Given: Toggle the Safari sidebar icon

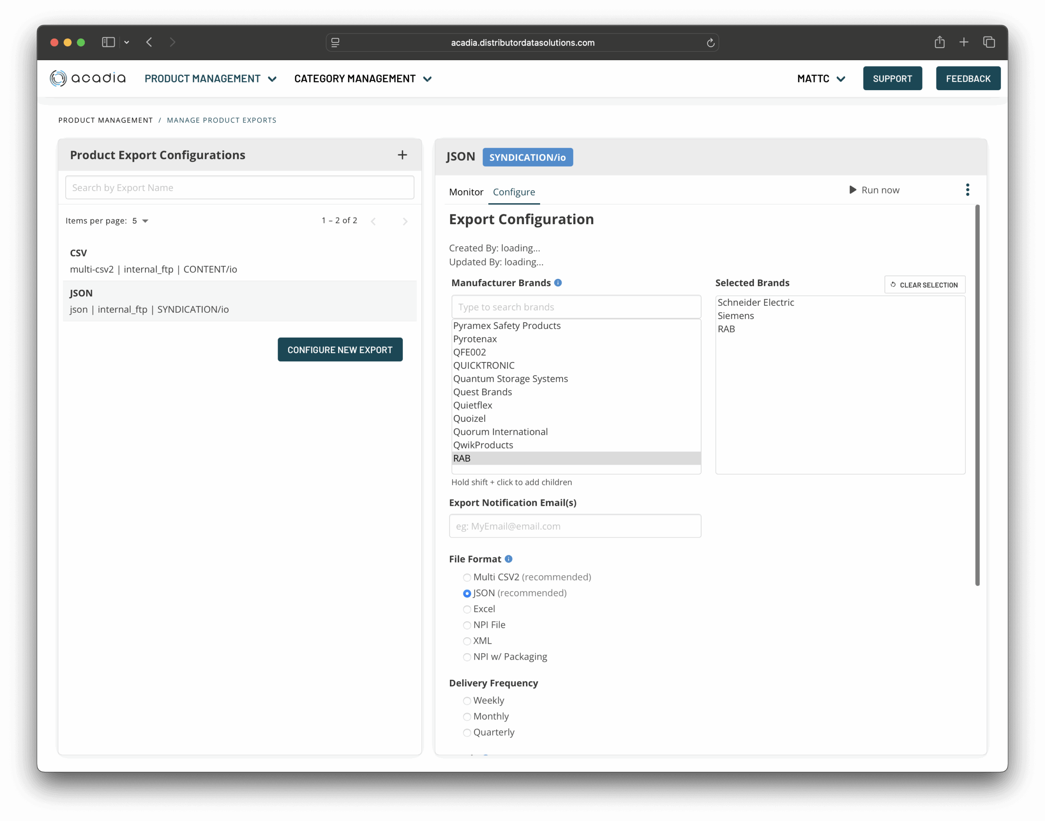Looking at the screenshot, I should tap(108, 42).
